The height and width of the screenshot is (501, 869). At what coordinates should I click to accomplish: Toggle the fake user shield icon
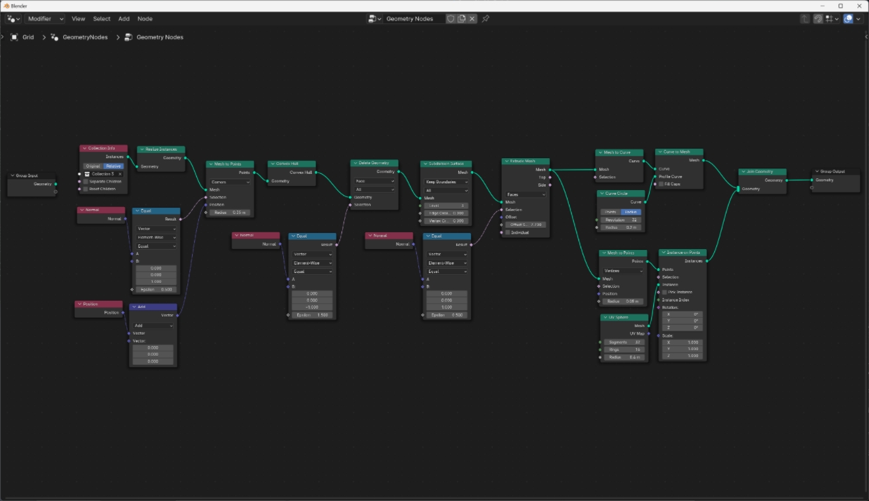click(x=450, y=19)
